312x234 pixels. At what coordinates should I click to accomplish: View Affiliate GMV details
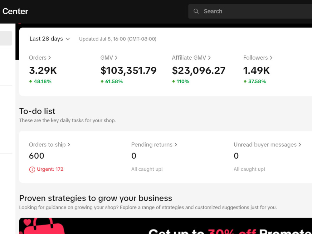191,58
